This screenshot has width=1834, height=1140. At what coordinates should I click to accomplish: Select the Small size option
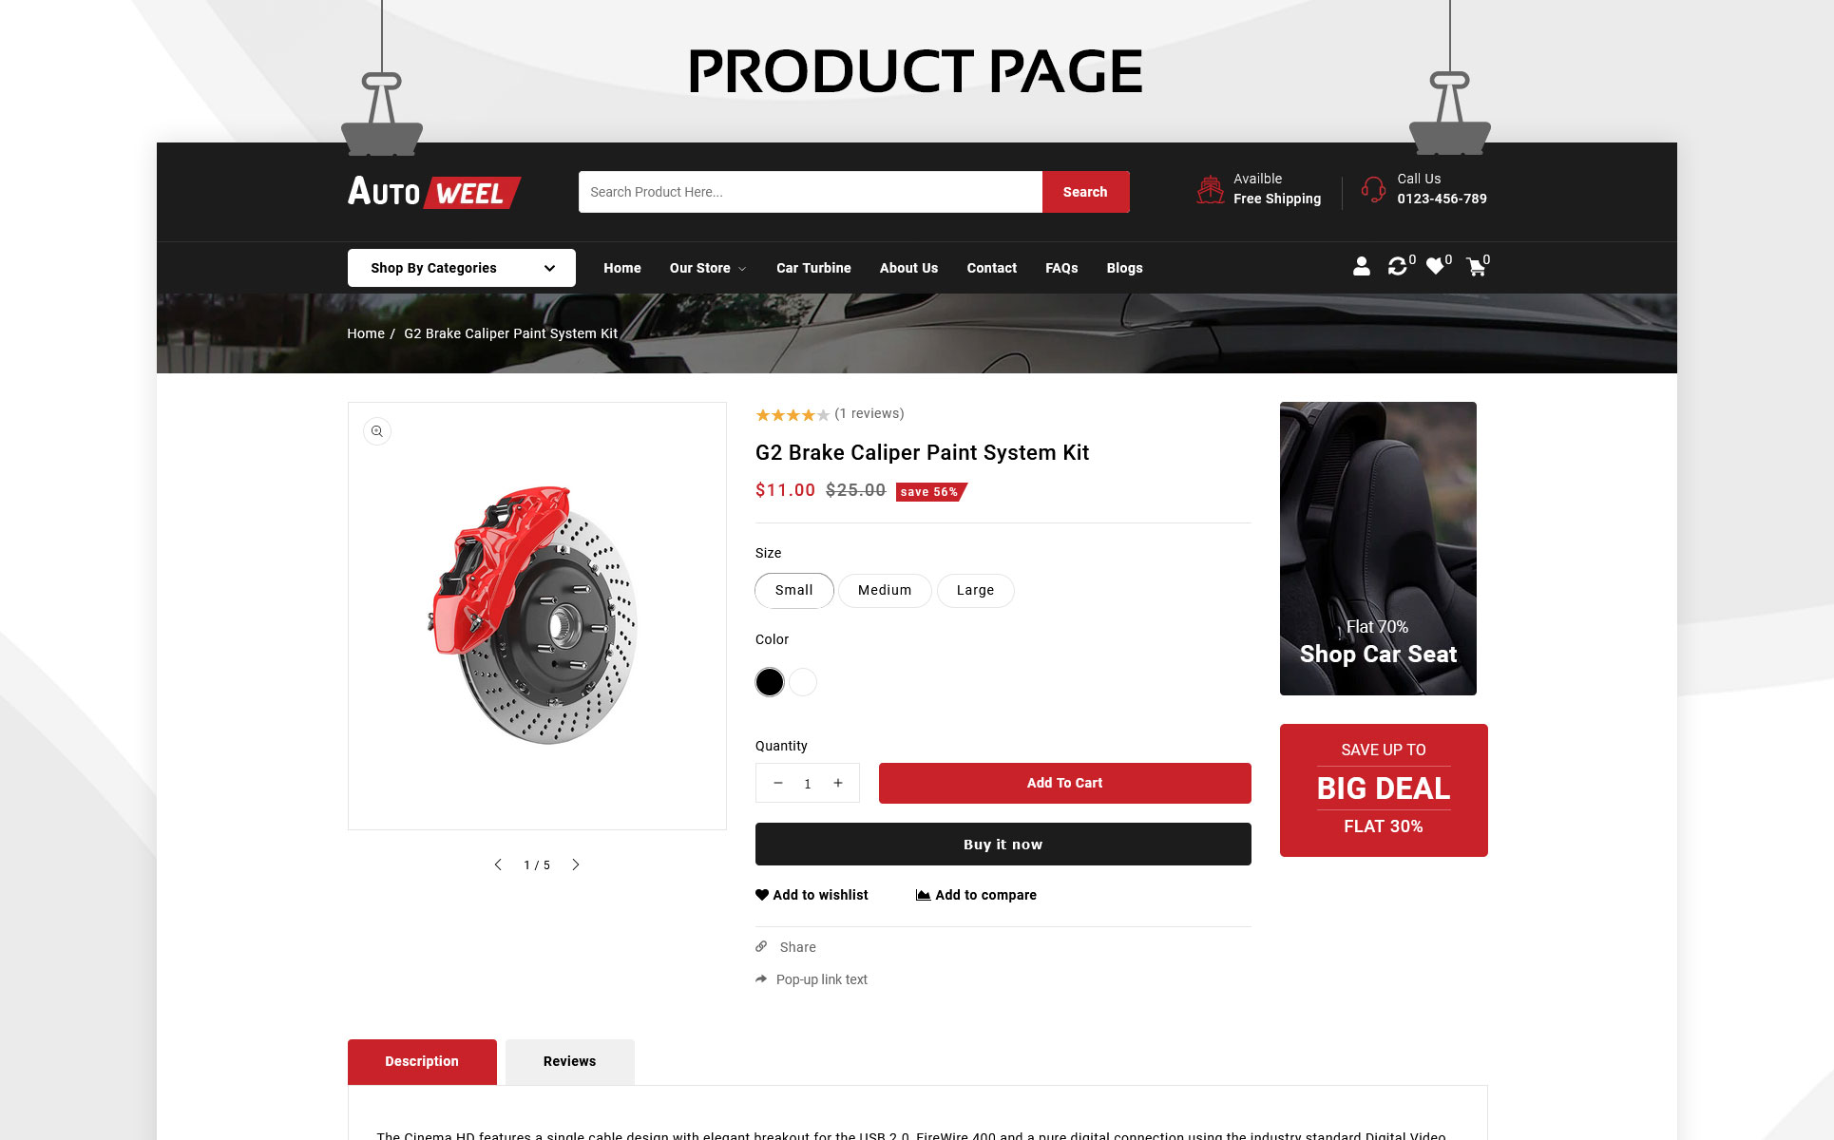click(x=794, y=590)
